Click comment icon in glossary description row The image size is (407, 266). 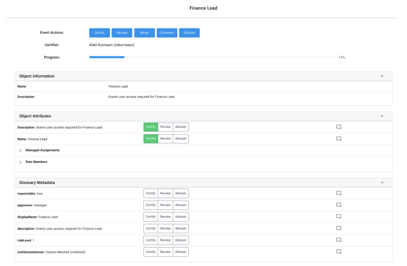pos(339,228)
